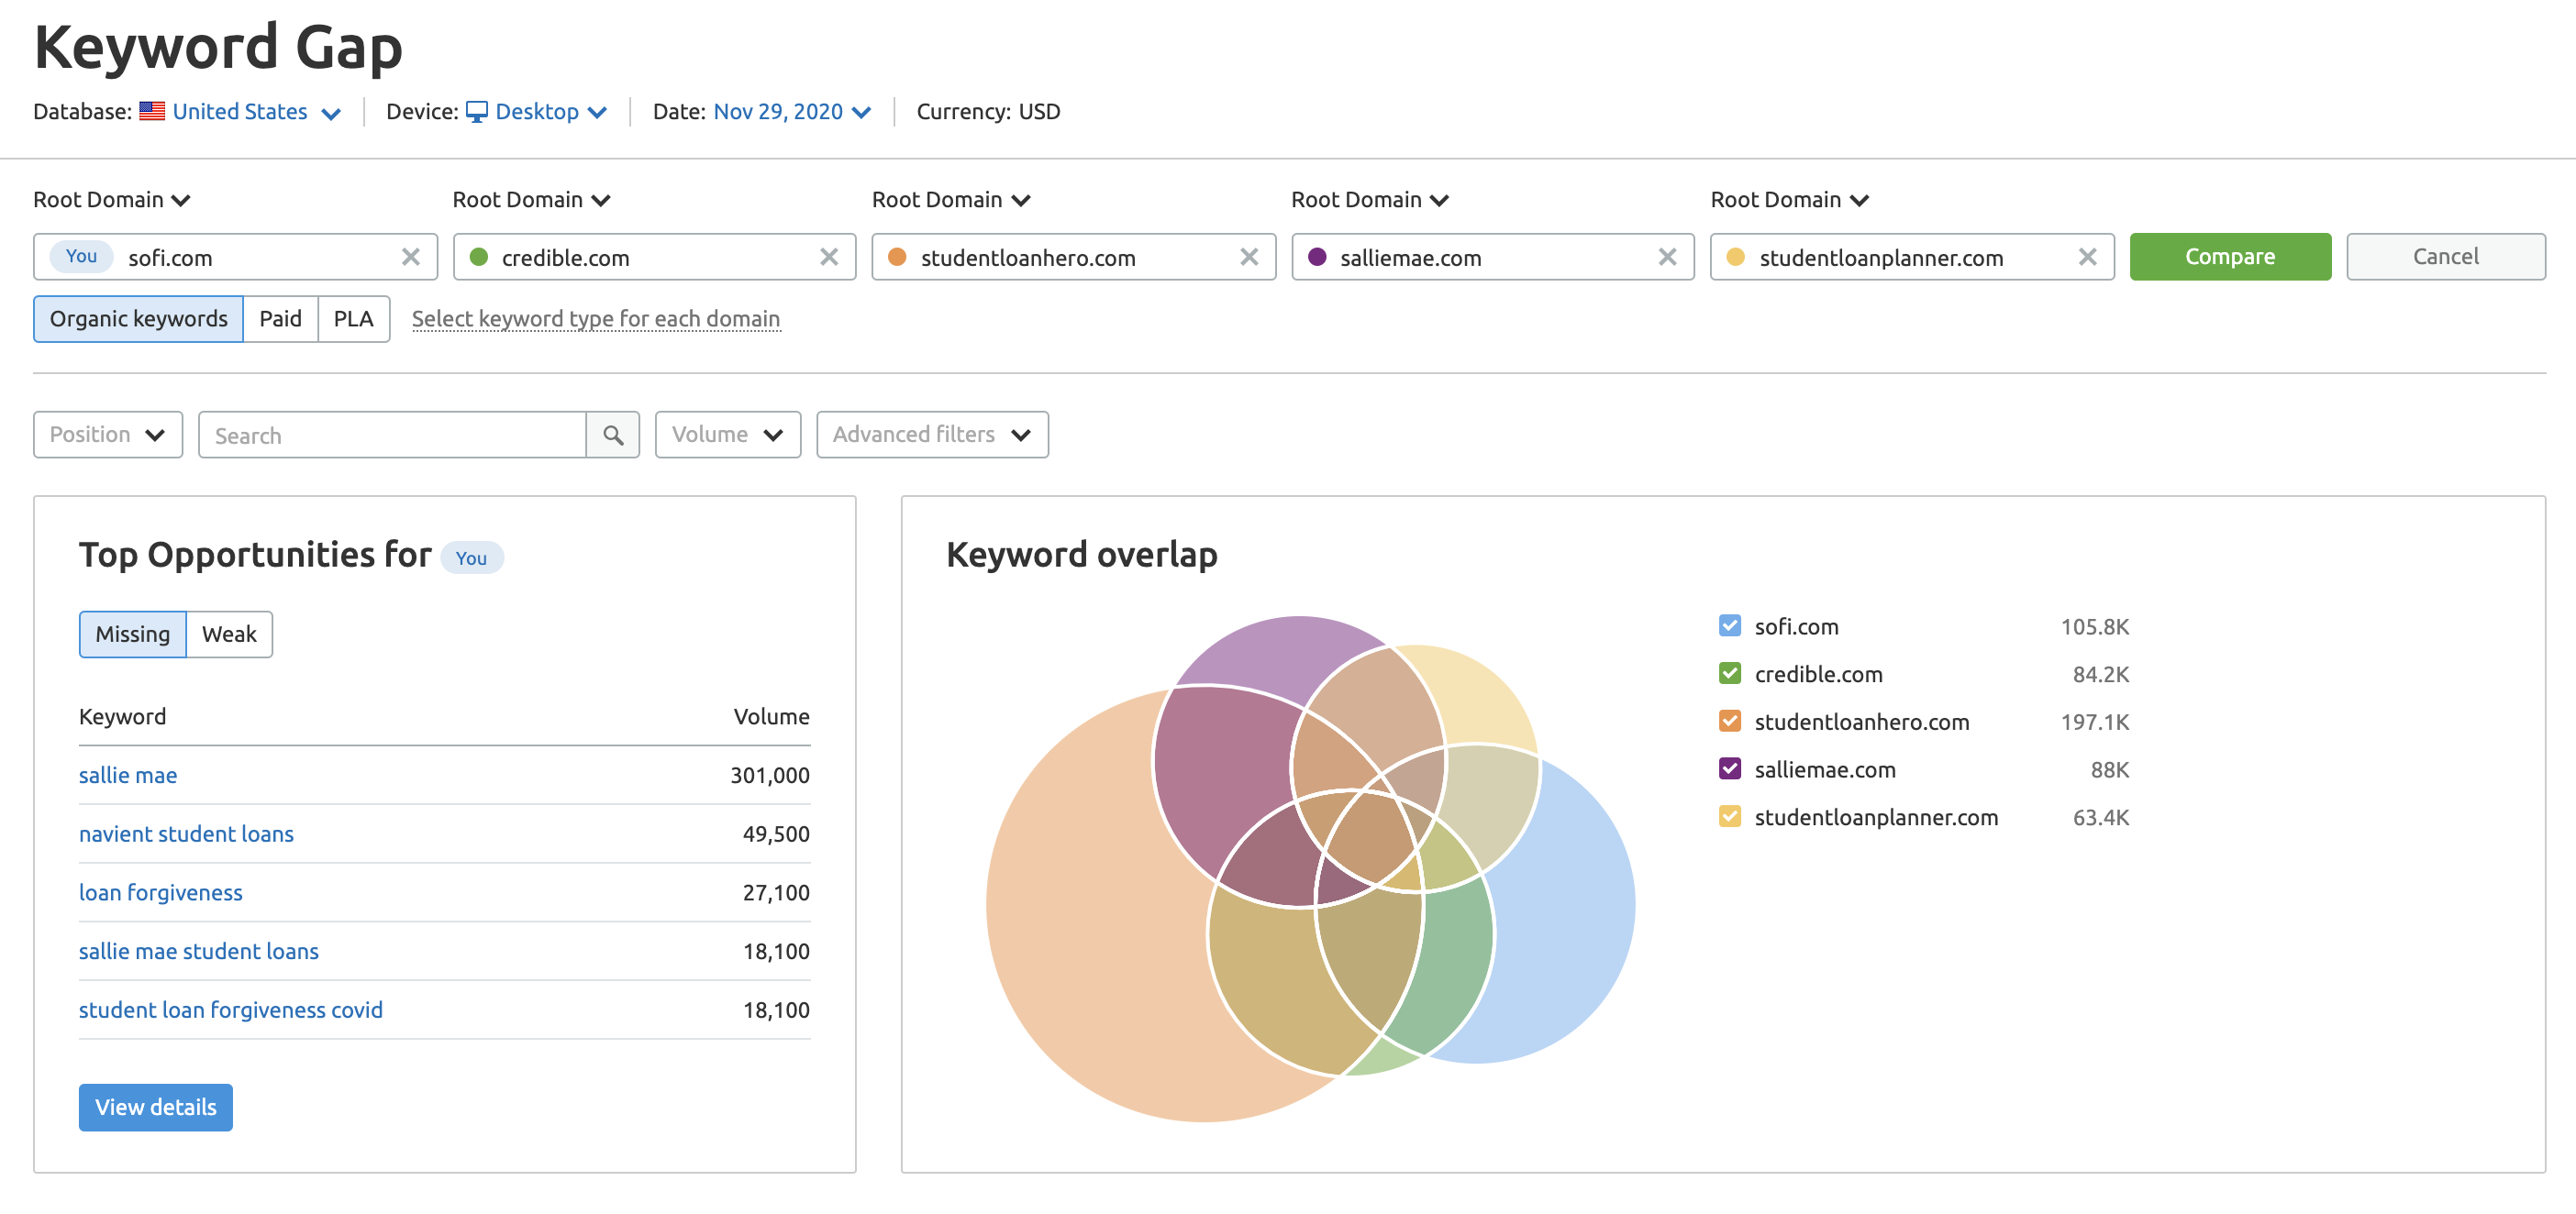Screen dimensions: 2576x1214
Task: Focus the keyword Search input field
Action: (392, 435)
